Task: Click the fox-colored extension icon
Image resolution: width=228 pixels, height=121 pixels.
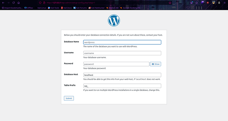Action: pos(213,2)
